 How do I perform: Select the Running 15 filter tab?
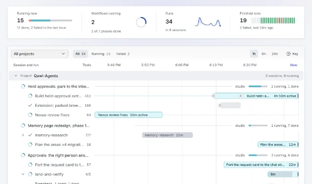pyautogui.click(x=101, y=54)
